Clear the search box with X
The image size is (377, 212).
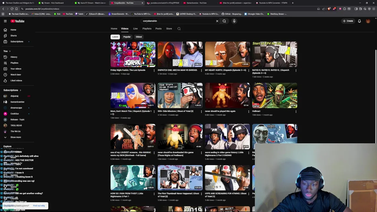(x=217, y=21)
